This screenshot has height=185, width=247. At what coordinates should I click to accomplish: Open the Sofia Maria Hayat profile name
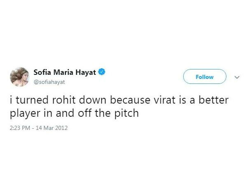[x=65, y=73]
